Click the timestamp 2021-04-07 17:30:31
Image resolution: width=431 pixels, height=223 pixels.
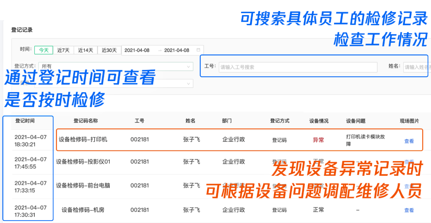click(x=30, y=211)
